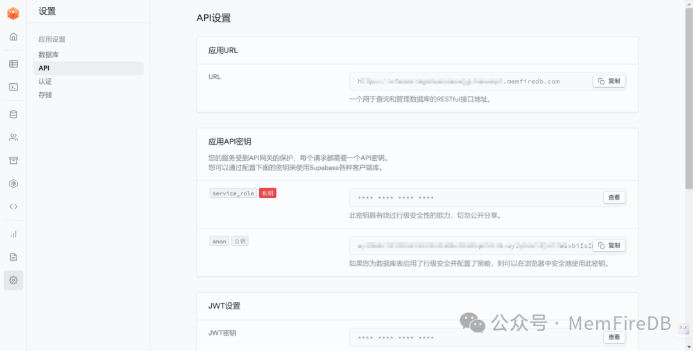Screen dimensions: 693x351
Task: Click the service_role tag
Action: tap(234, 193)
